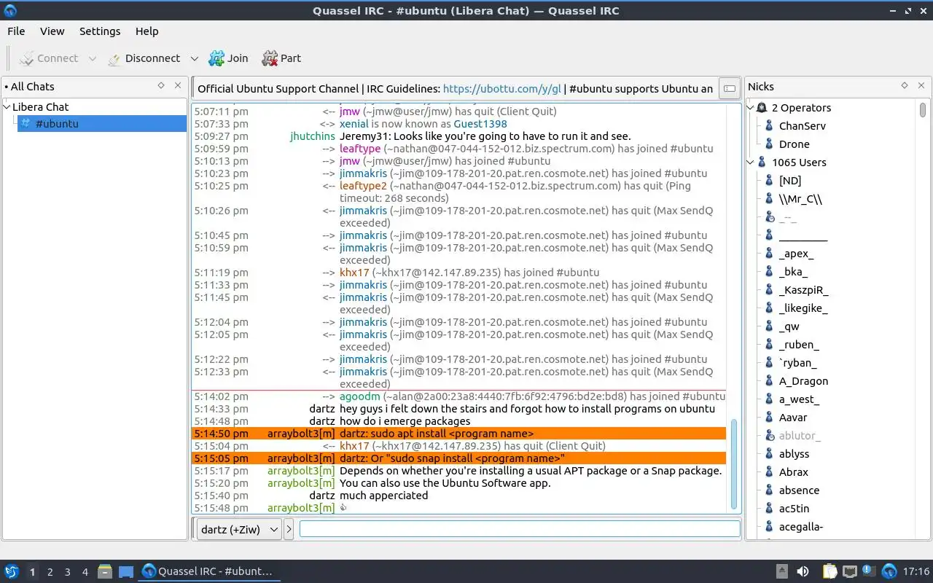Click the user icon next to _KaszpiR_
This screenshot has height=583, width=933.
[769, 290]
